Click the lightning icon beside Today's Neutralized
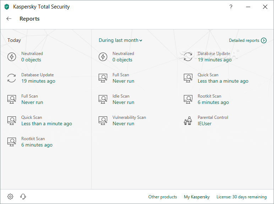This screenshot has width=274, height=204. click(x=12, y=57)
